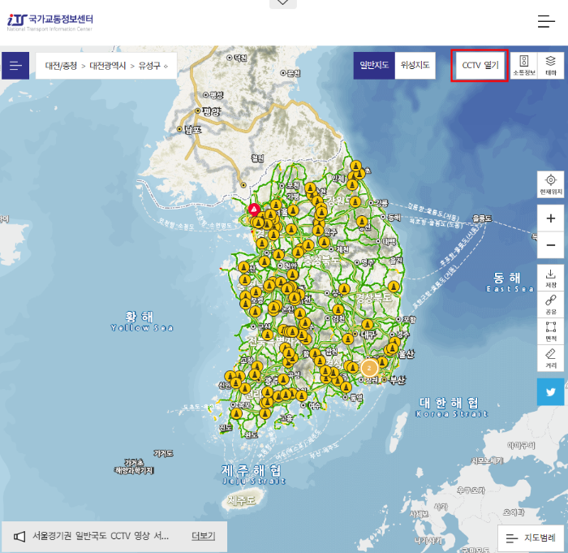Viewport: 568px width, 553px height.
Task: Click the orange cluster marker labeled 2
Action: 369,368
